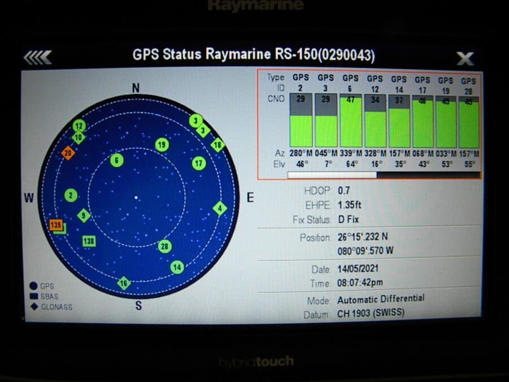This screenshot has width=509, height=382.
Task: Tap the E compass label on sky view
Action: click(250, 197)
